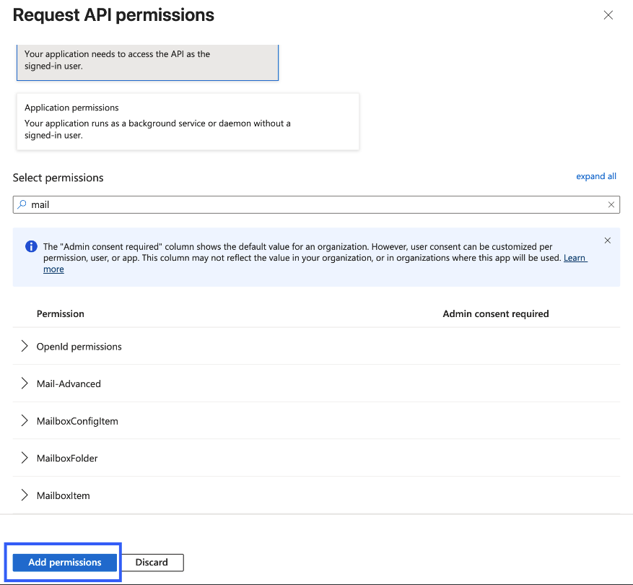
Task: Click the chevron beside OpenId permissions
Action: (x=25, y=347)
